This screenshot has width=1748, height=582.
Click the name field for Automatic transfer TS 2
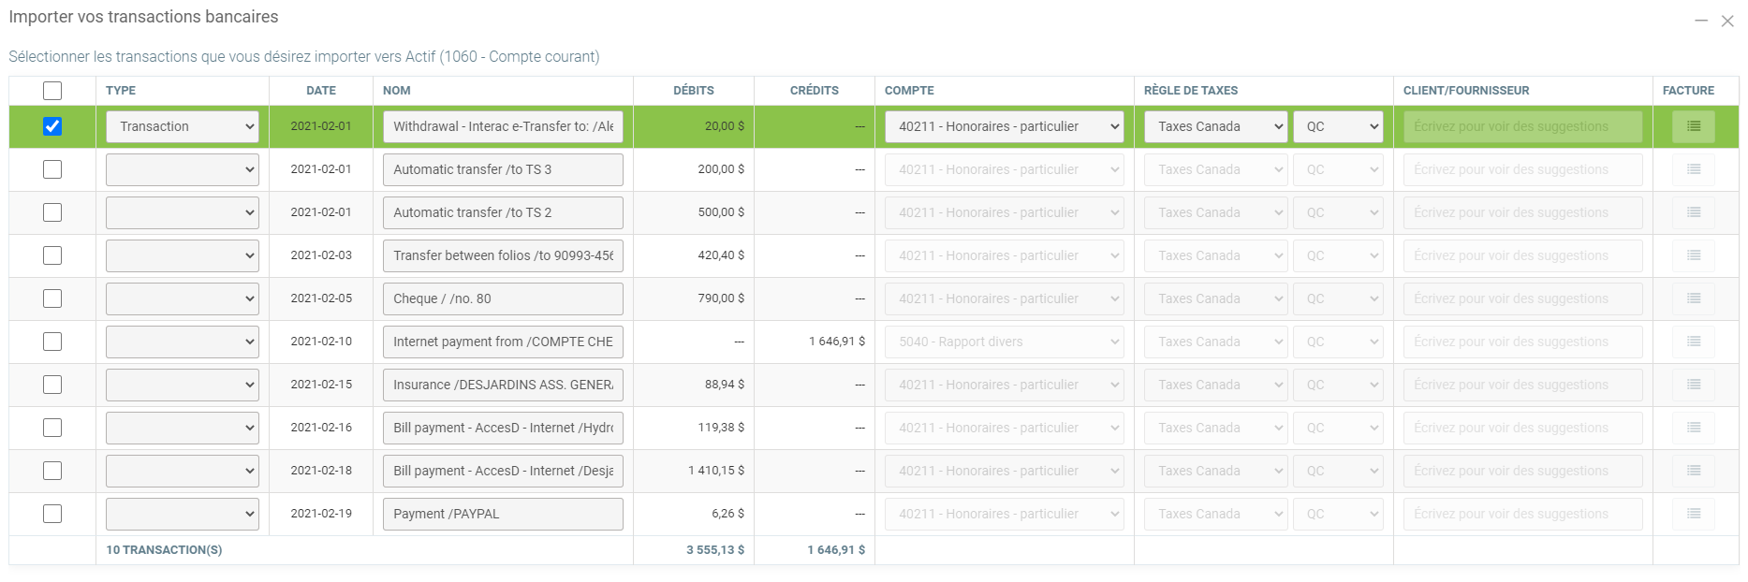pos(503,212)
